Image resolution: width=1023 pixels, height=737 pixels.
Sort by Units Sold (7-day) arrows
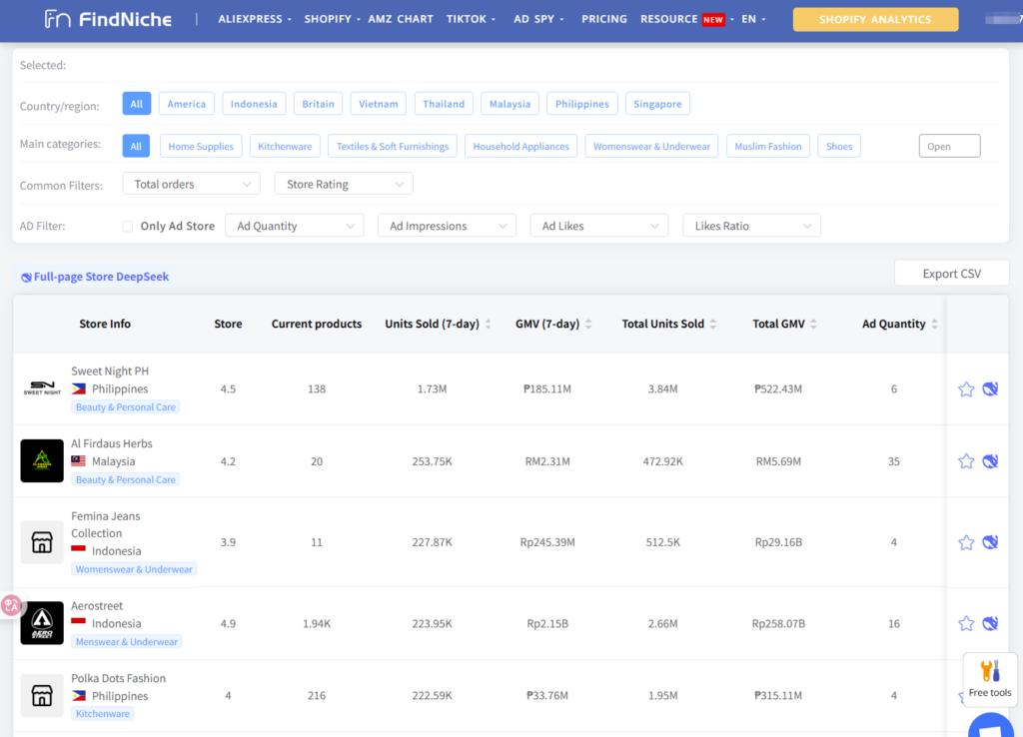click(x=488, y=325)
